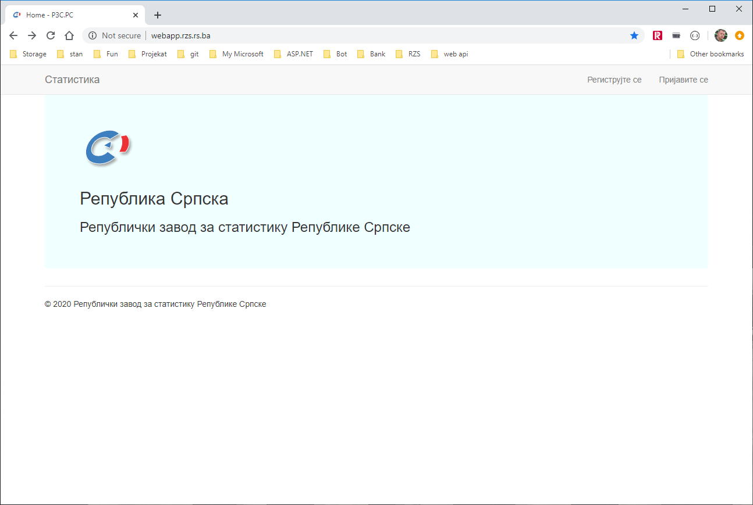753x505 pixels.
Task: Click the Chrome profile avatar
Action: point(721,35)
